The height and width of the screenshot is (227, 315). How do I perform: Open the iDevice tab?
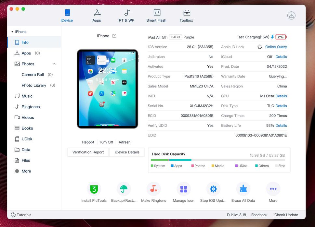coord(67,16)
